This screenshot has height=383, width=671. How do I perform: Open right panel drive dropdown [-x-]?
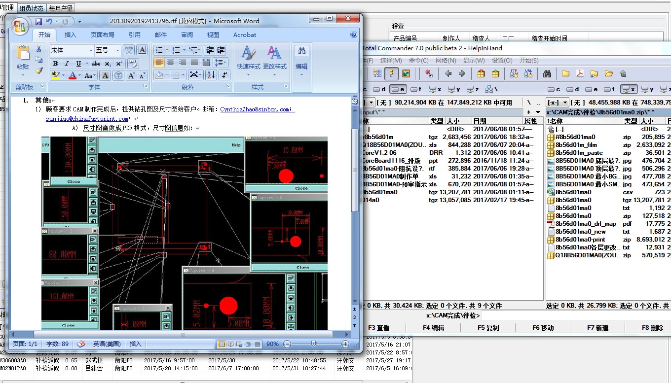(x=557, y=102)
